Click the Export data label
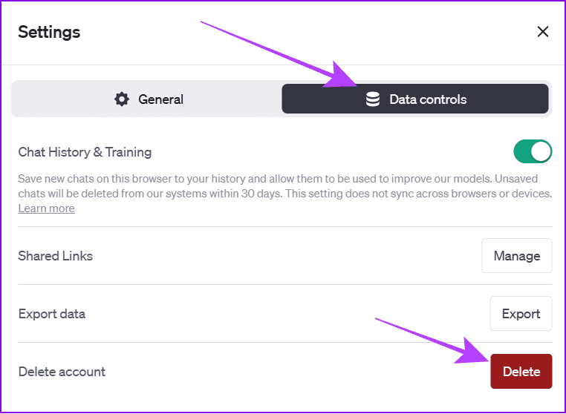The height and width of the screenshot is (414, 566). pyautogui.click(x=52, y=314)
